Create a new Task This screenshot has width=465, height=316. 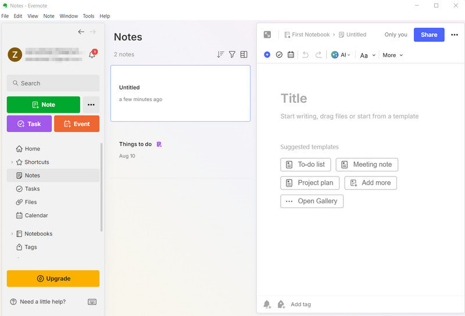click(29, 124)
